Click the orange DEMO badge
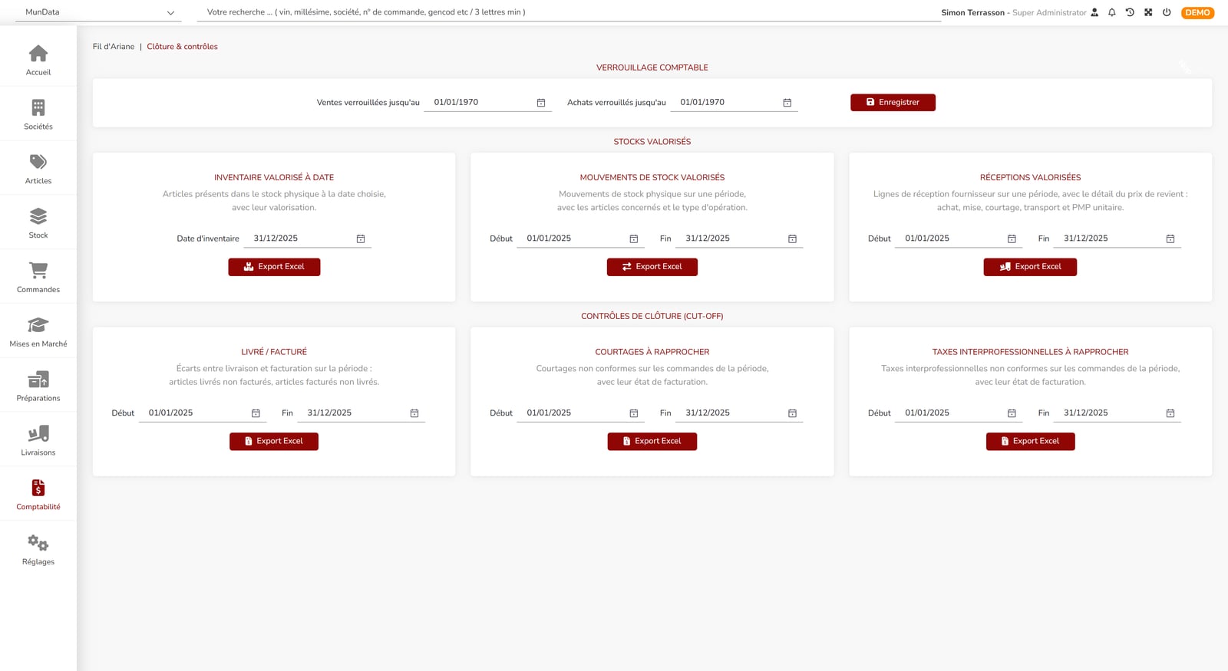The height and width of the screenshot is (671, 1228). click(1197, 12)
